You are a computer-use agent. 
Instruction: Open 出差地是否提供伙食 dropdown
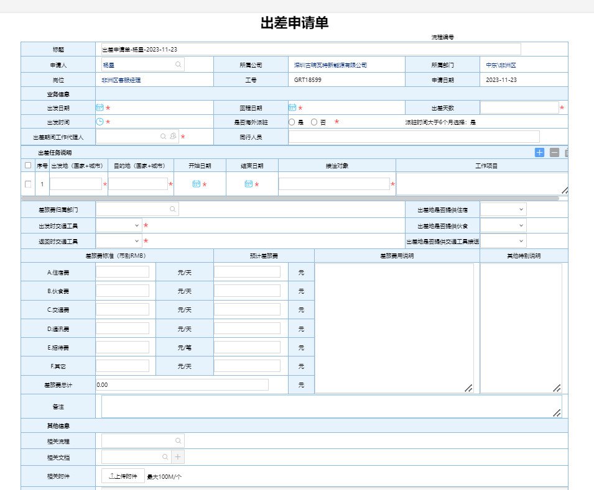(x=503, y=225)
